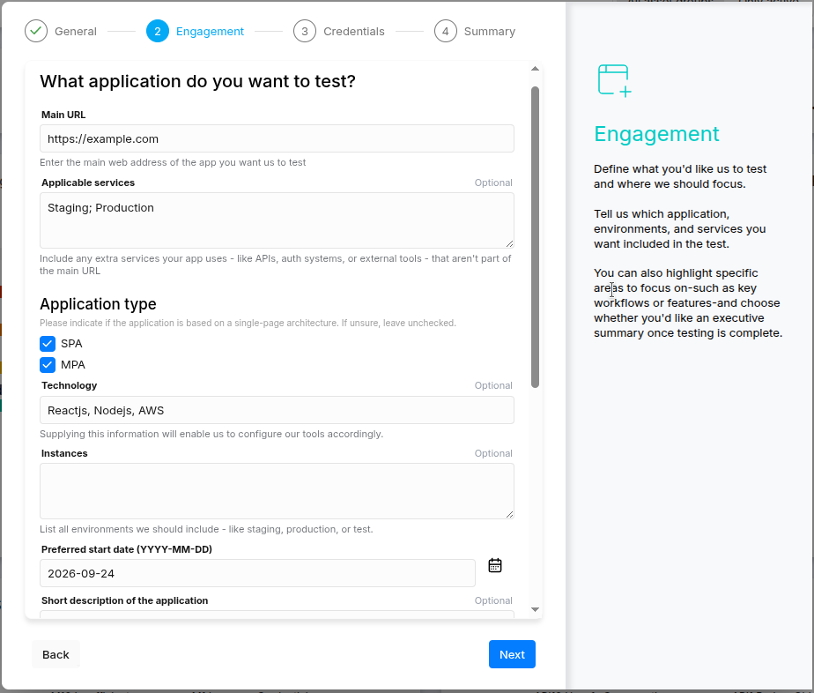Select the Engagement step label
This screenshot has height=693, width=814.
tap(210, 31)
